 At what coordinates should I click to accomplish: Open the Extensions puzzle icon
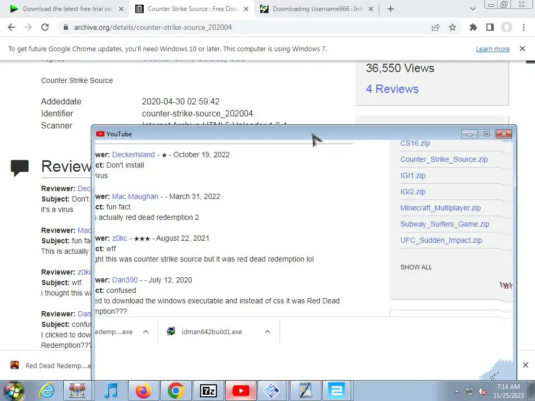pyautogui.click(x=473, y=27)
